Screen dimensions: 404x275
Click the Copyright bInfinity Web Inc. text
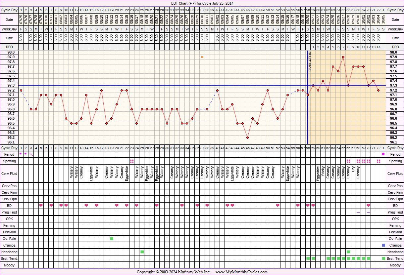pyautogui.click(x=174, y=272)
